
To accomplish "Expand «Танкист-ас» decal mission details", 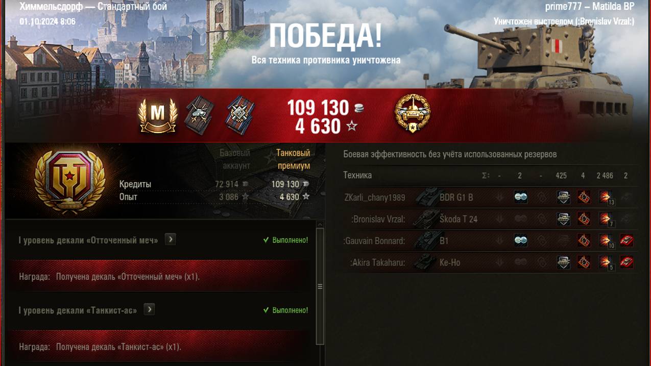I will [149, 309].
